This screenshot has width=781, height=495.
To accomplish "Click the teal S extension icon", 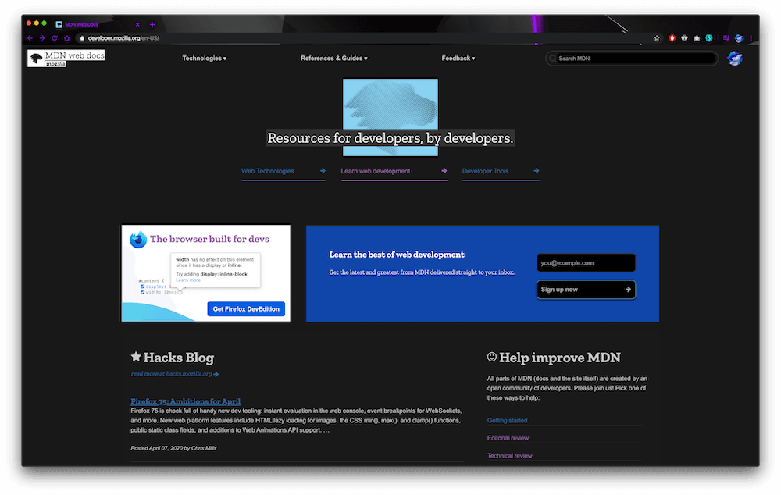I will click(x=708, y=37).
